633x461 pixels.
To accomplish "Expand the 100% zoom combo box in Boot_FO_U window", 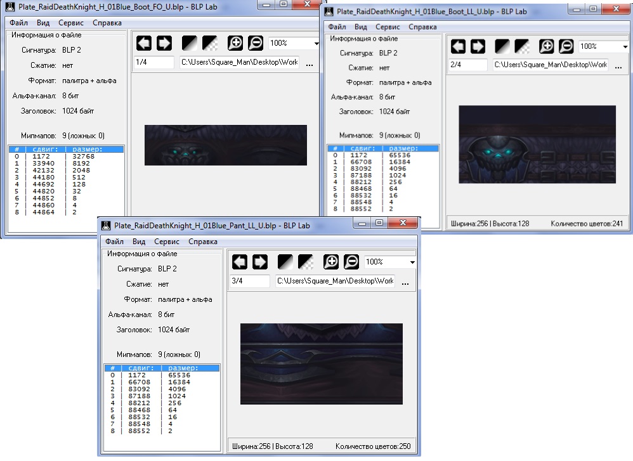I will point(315,44).
